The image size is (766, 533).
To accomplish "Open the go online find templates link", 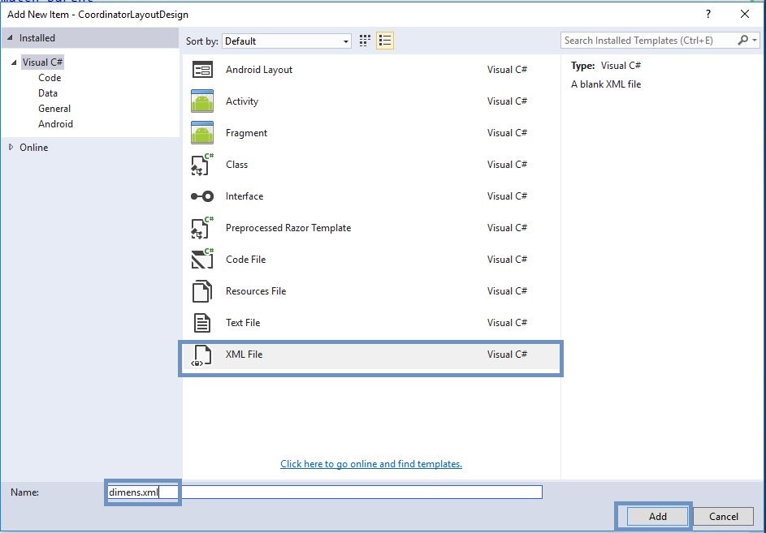I will coord(371,464).
